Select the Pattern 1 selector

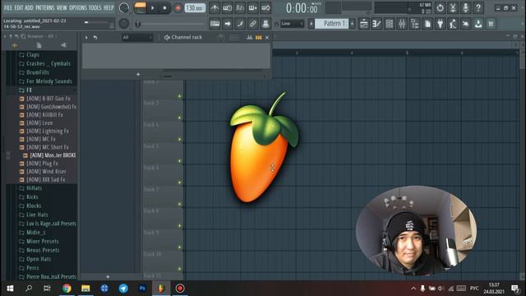tap(332, 24)
